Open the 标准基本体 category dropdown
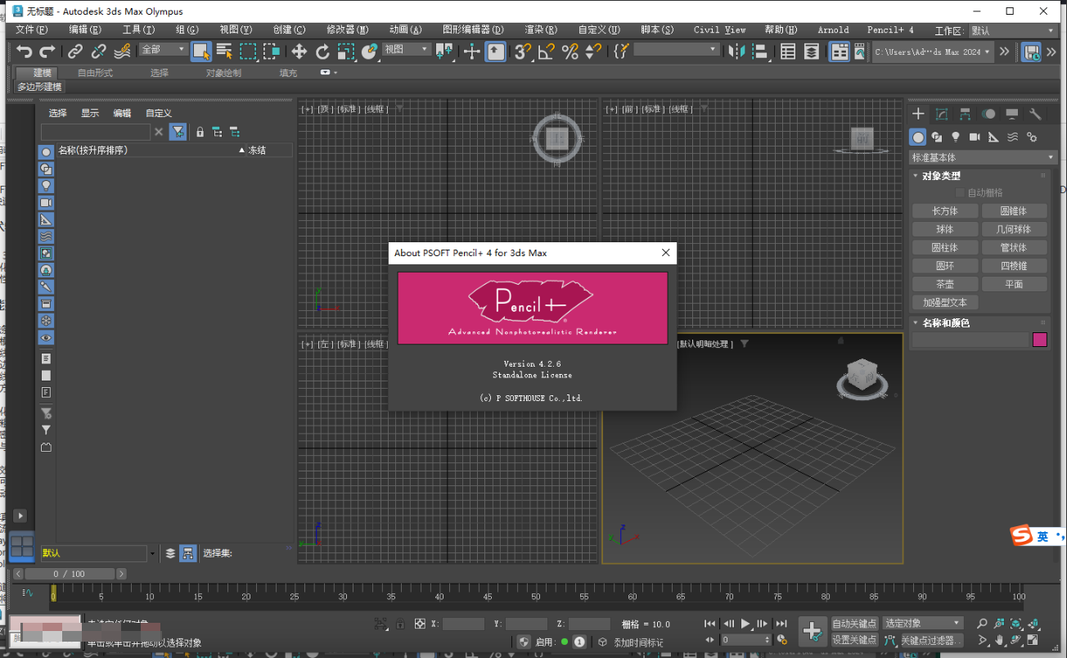The width and height of the screenshot is (1067, 658). (x=983, y=157)
